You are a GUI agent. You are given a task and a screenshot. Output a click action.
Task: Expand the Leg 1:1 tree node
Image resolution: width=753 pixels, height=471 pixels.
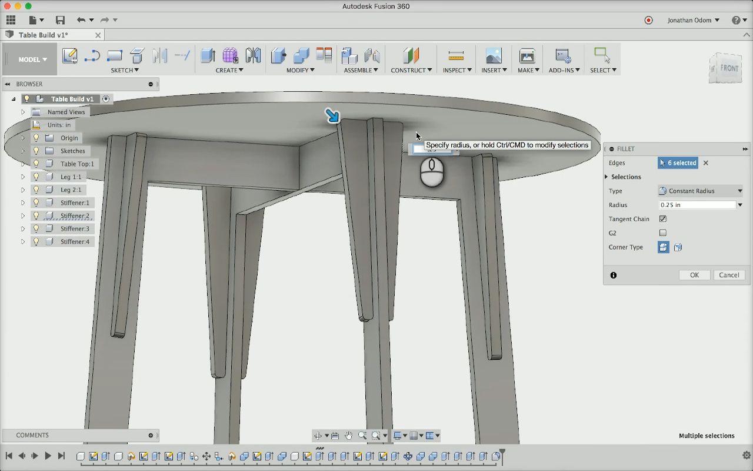pyautogui.click(x=23, y=177)
